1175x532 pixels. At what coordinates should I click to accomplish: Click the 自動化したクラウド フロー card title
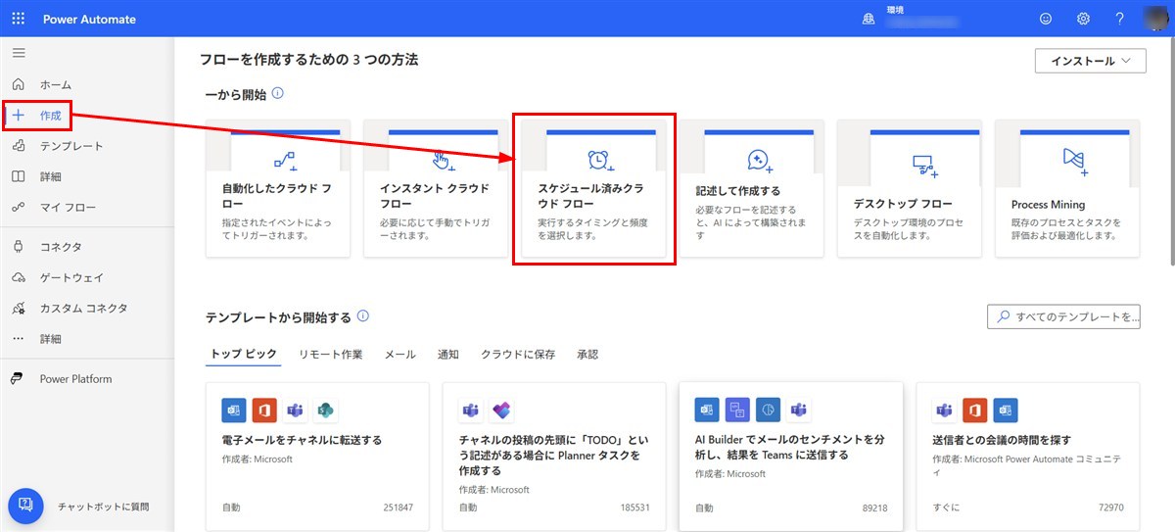(x=277, y=196)
